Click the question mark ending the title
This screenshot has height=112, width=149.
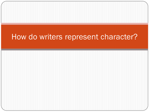click(x=135, y=37)
